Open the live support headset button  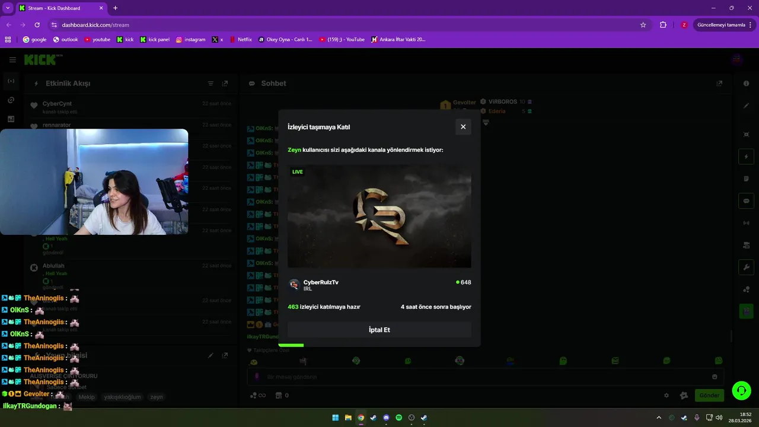tap(741, 390)
